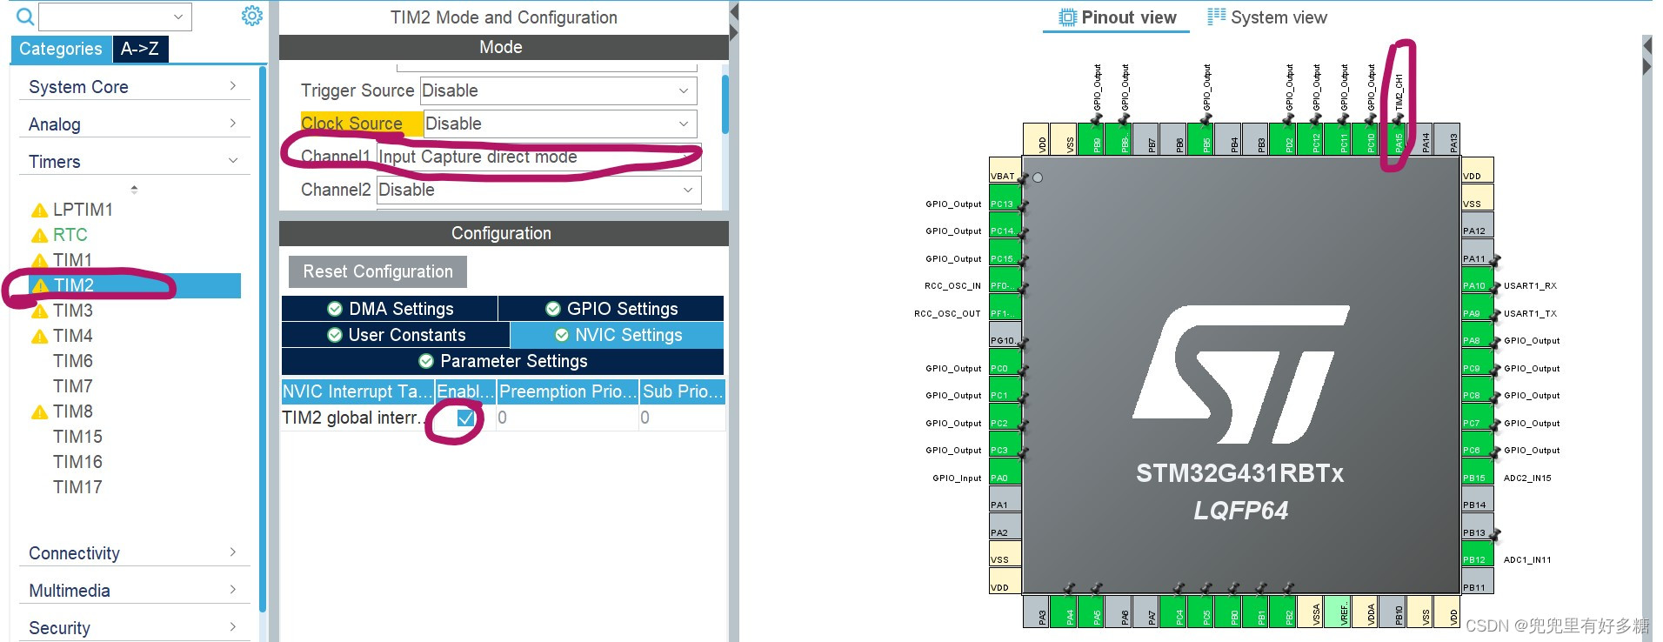Select TIM7 in the peripheral list
Screen dimensions: 1663x642
(x=72, y=386)
